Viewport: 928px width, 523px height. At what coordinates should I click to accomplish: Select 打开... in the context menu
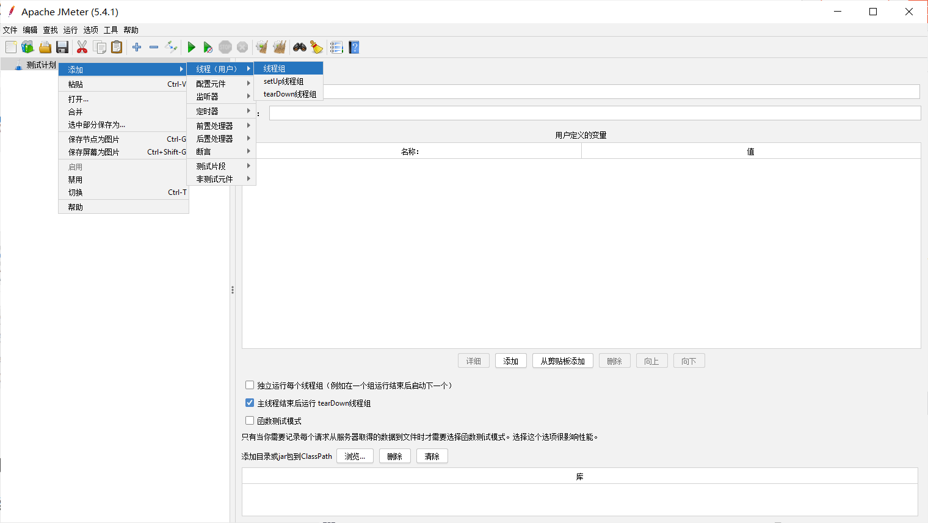[x=123, y=99]
